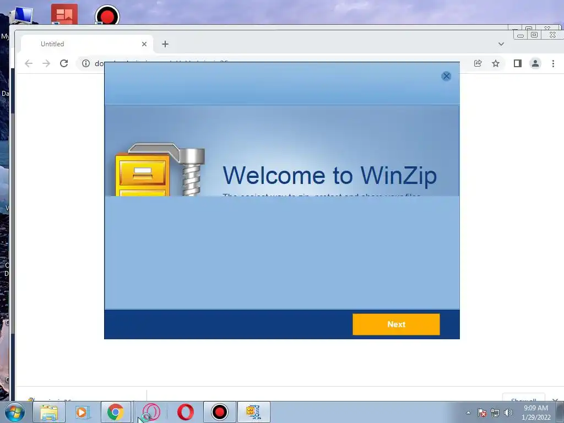Click the Next button in WinZip installer

[396, 324]
